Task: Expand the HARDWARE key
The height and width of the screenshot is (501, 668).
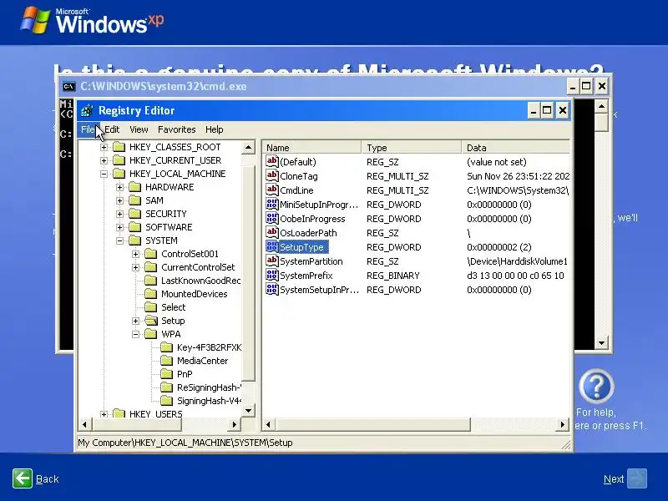Action: click(x=119, y=187)
